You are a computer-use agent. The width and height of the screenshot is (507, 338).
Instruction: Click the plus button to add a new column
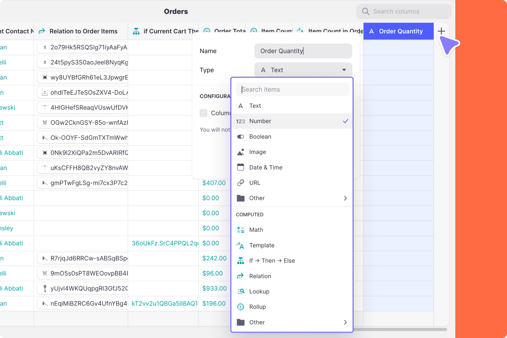(x=441, y=31)
